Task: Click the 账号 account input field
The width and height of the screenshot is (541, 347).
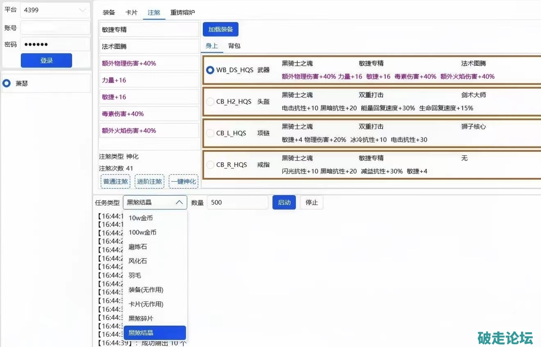Action: pyautogui.click(x=55, y=28)
